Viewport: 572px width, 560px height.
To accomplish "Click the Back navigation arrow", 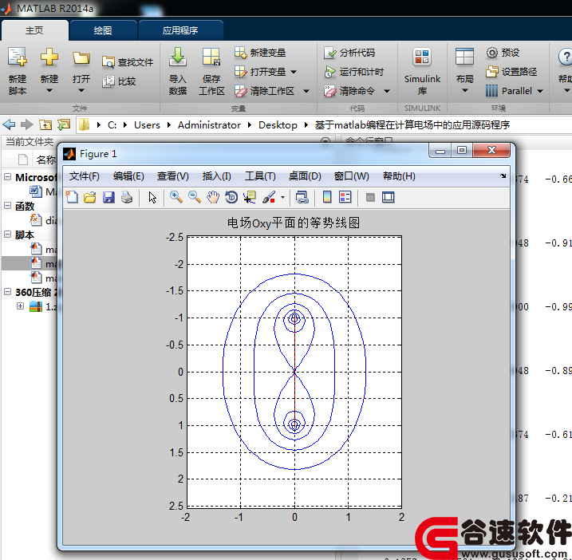I will click(x=9, y=124).
